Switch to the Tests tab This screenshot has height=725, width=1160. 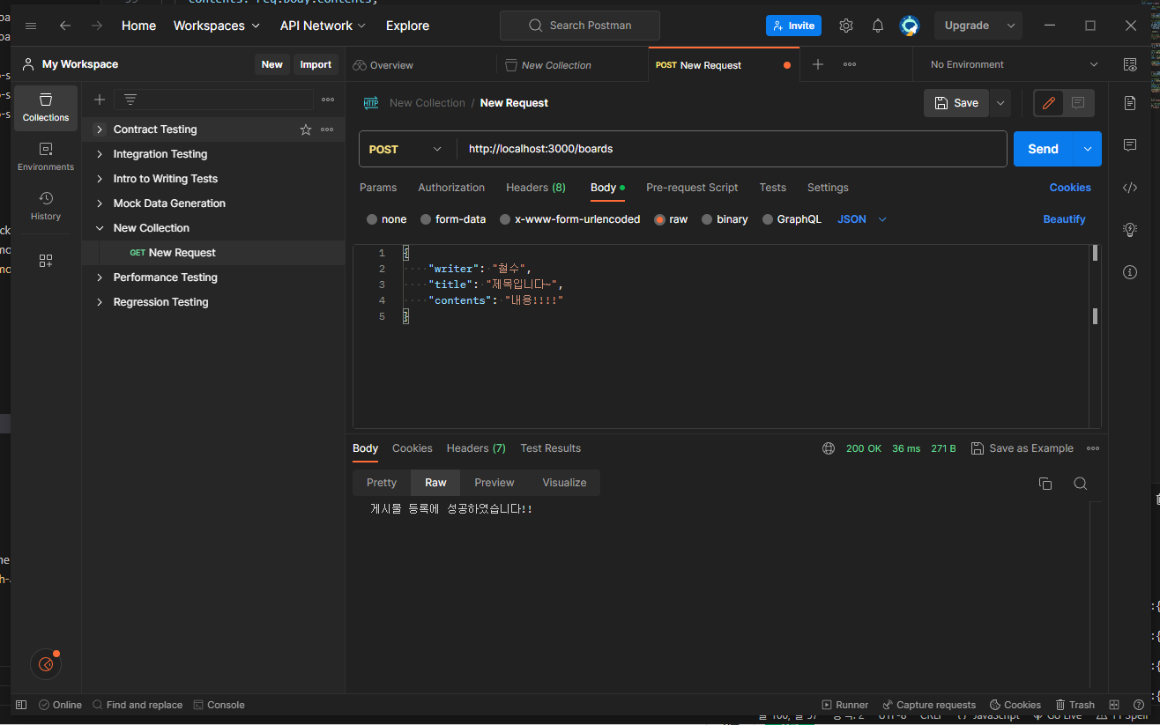pyautogui.click(x=772, y=188)
